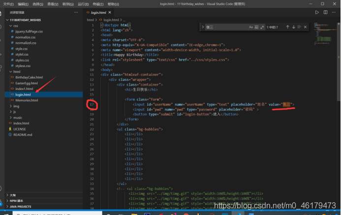Image resolution: width=341 pixels, height=215 pixels.
Task: Toggle match whole word in find box
Action: [256, 27]
